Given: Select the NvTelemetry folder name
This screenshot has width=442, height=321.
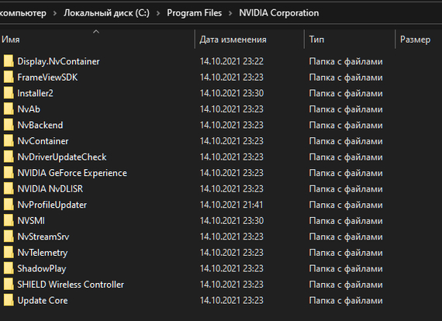Looking at the screenshot, I should point(43,253).
